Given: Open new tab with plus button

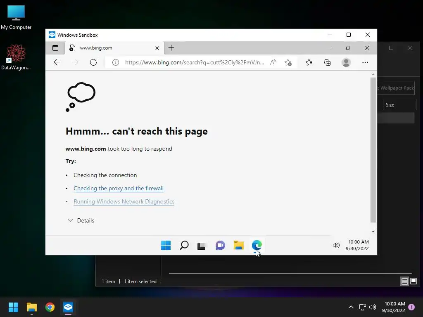Looking at the screenshot, I should [x=171, y=48].
